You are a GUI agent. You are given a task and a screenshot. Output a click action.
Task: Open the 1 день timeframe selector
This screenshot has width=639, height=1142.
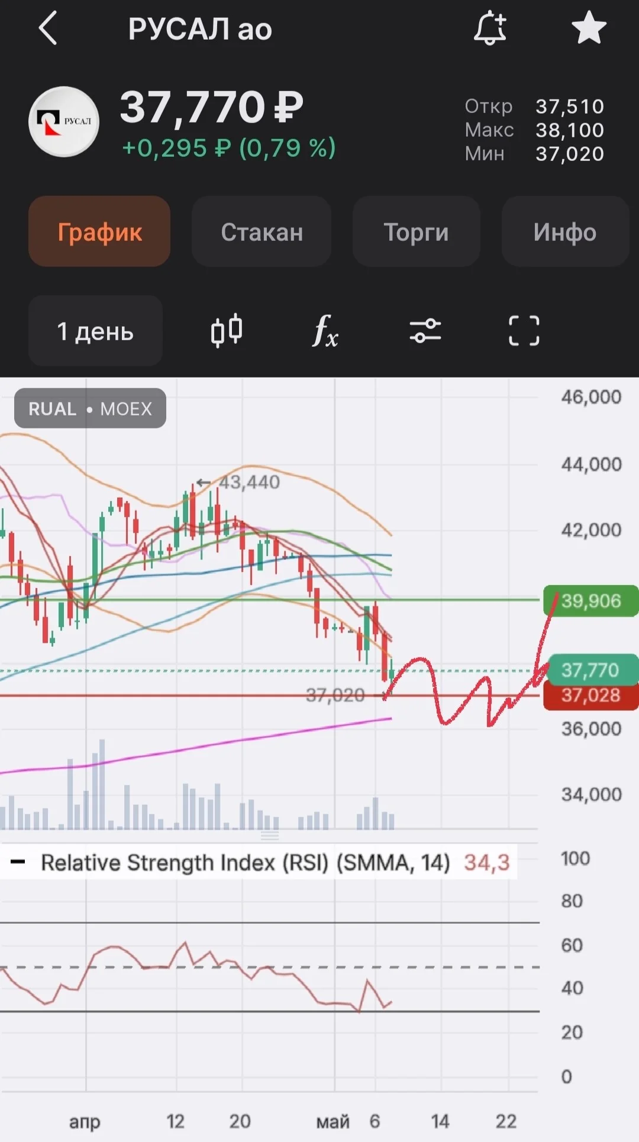(95, 331)
